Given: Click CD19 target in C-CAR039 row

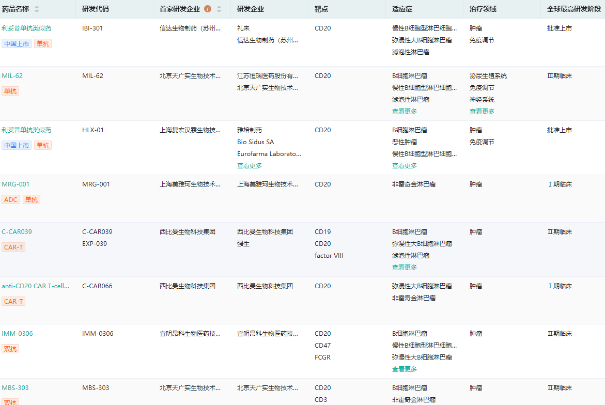Looking at the screenshot, I should (x=322, y=232).
